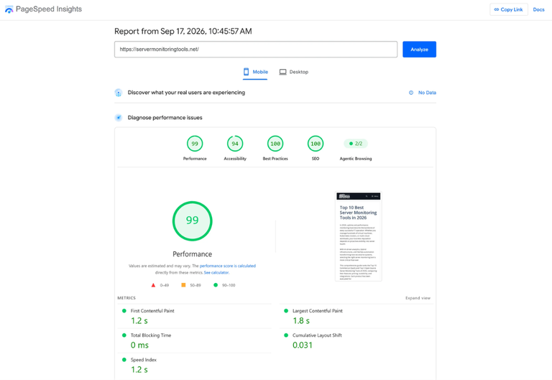
Task: Click the Speed Index green dot
Action: click(x=124, y=360)
